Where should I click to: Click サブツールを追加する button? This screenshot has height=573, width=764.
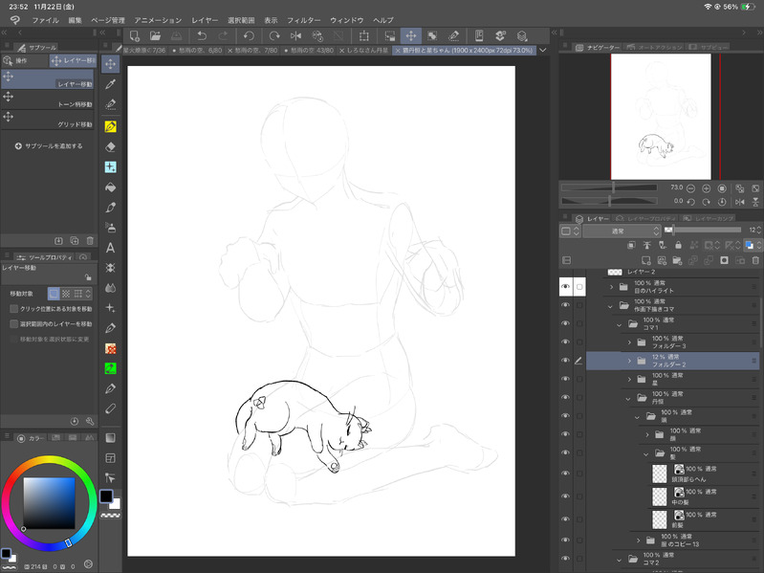(50, 146)
